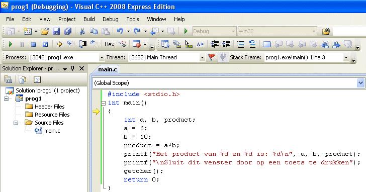Screen dimensions: 366x192
Task: Open the Breakpoints window icon
Action: (137, 44)
